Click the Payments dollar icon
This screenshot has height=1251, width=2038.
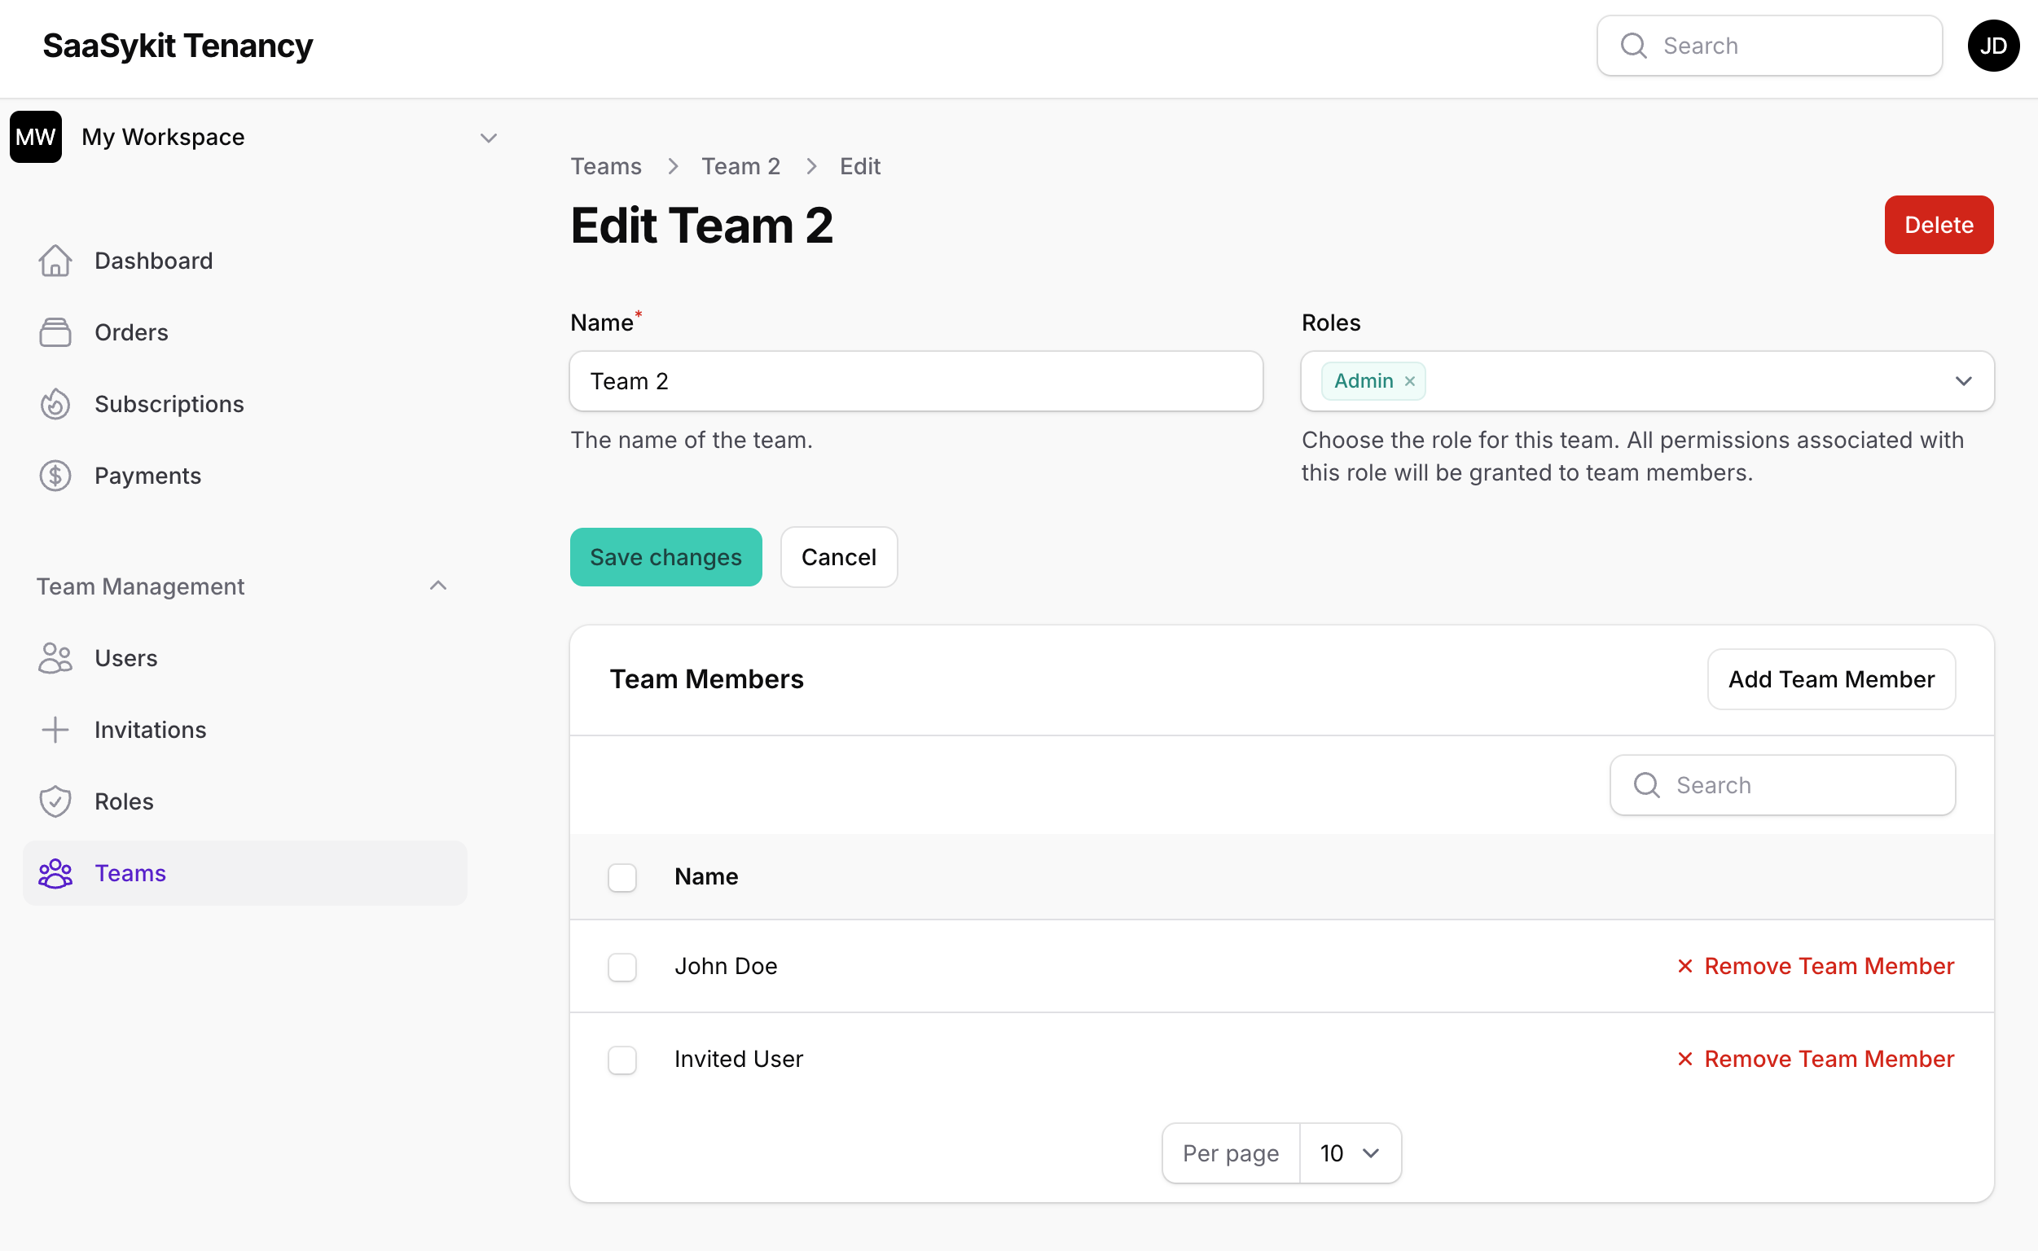(x=55, y=475)
